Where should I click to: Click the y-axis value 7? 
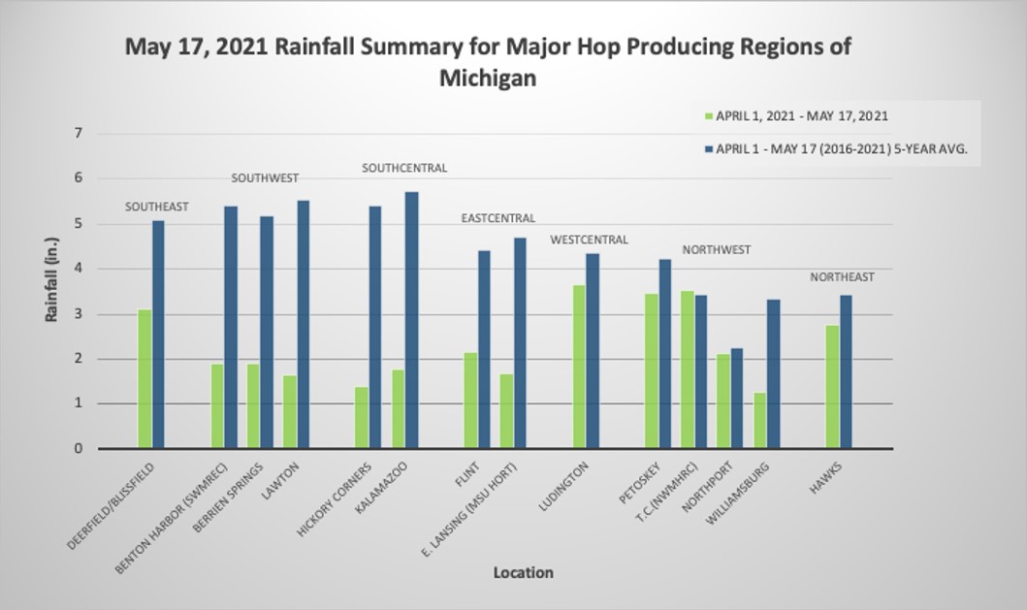click(x=79, y=134)
